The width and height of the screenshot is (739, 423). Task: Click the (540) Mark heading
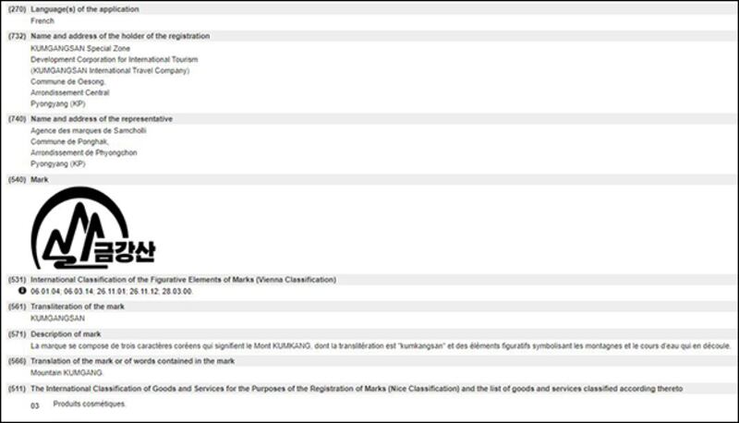pyautogui.click(x=28, y=179)
